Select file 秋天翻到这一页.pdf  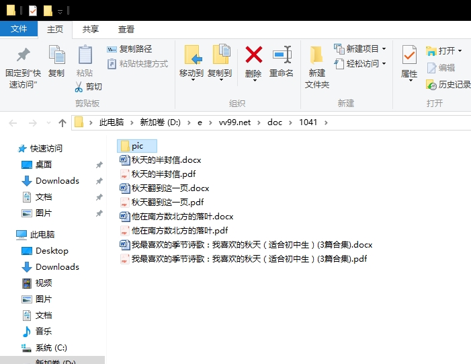tap(162, 203)
